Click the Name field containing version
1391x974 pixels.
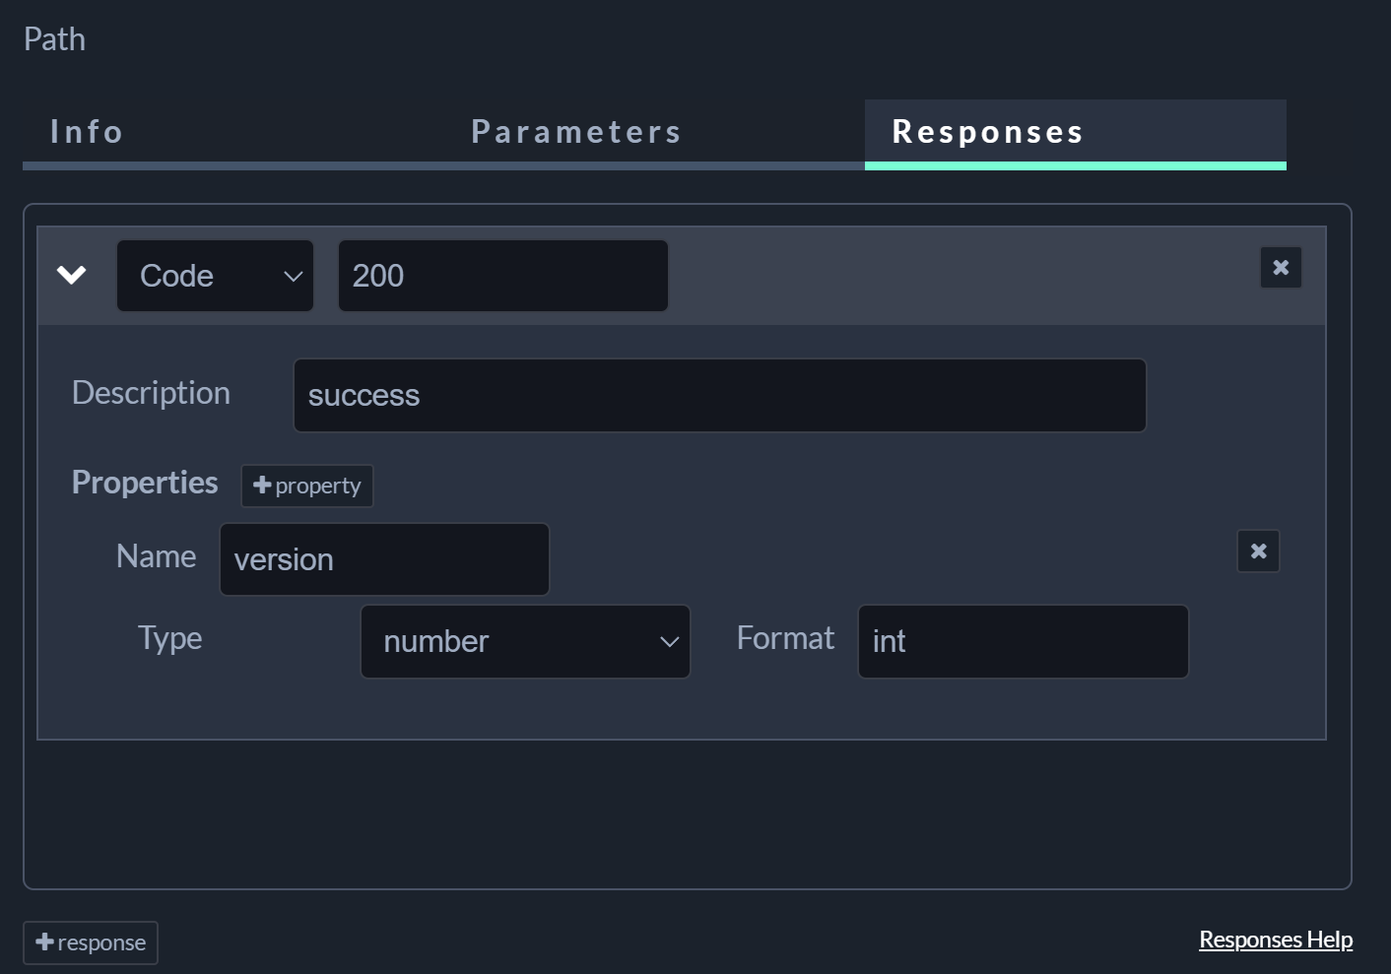pyautogui.click(x=384, y=559)
